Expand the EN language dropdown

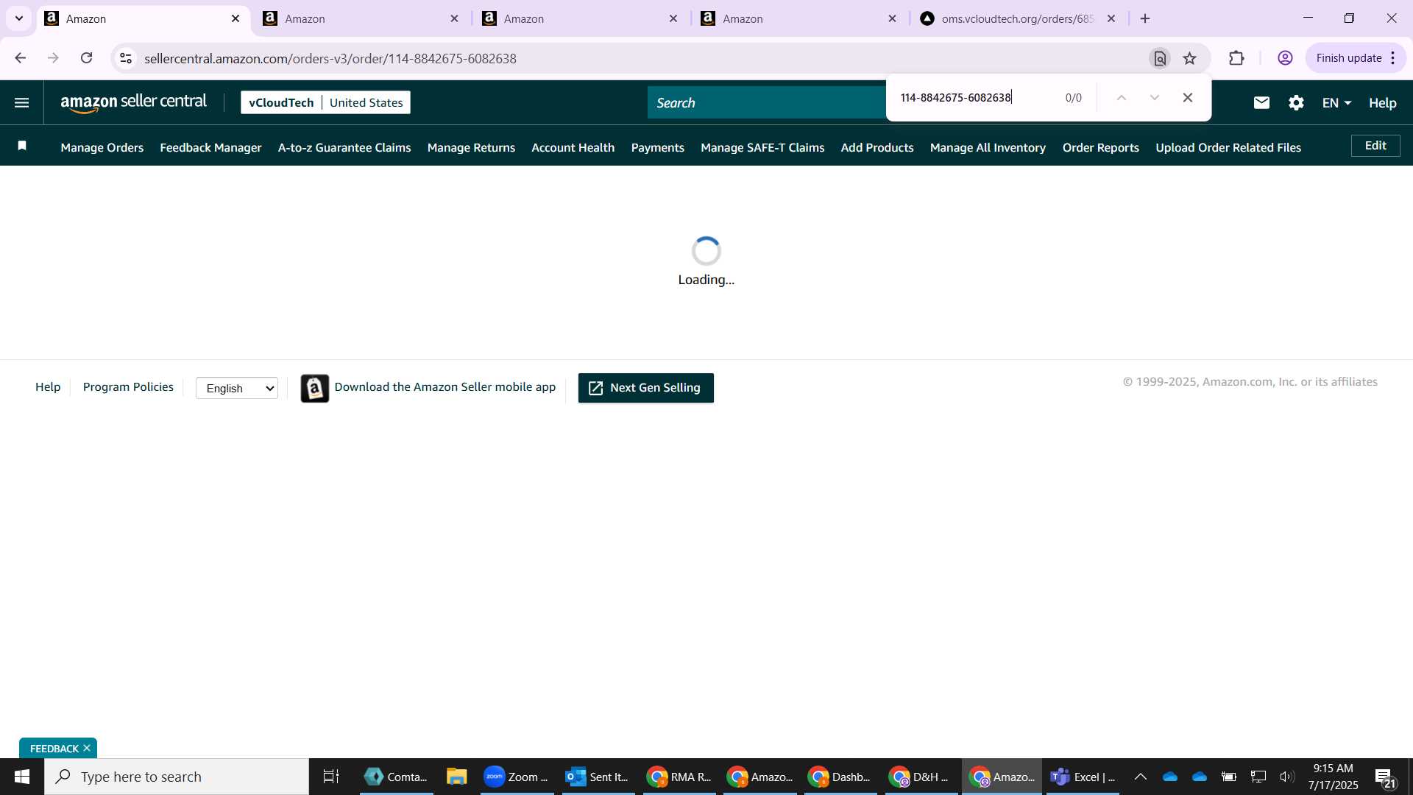pos(1336,103)
